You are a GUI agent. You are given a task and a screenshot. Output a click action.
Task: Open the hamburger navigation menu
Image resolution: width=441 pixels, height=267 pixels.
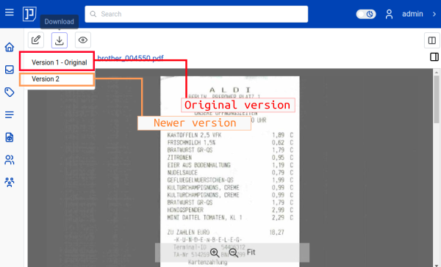[10, 12]
